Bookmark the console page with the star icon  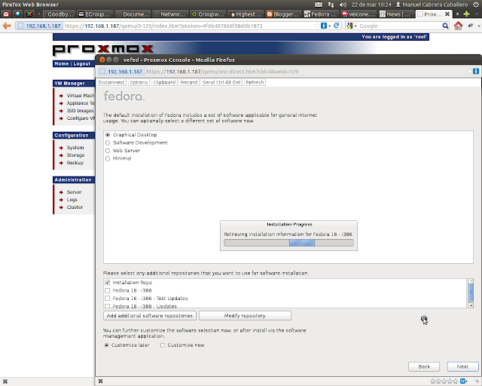point(469,72)
